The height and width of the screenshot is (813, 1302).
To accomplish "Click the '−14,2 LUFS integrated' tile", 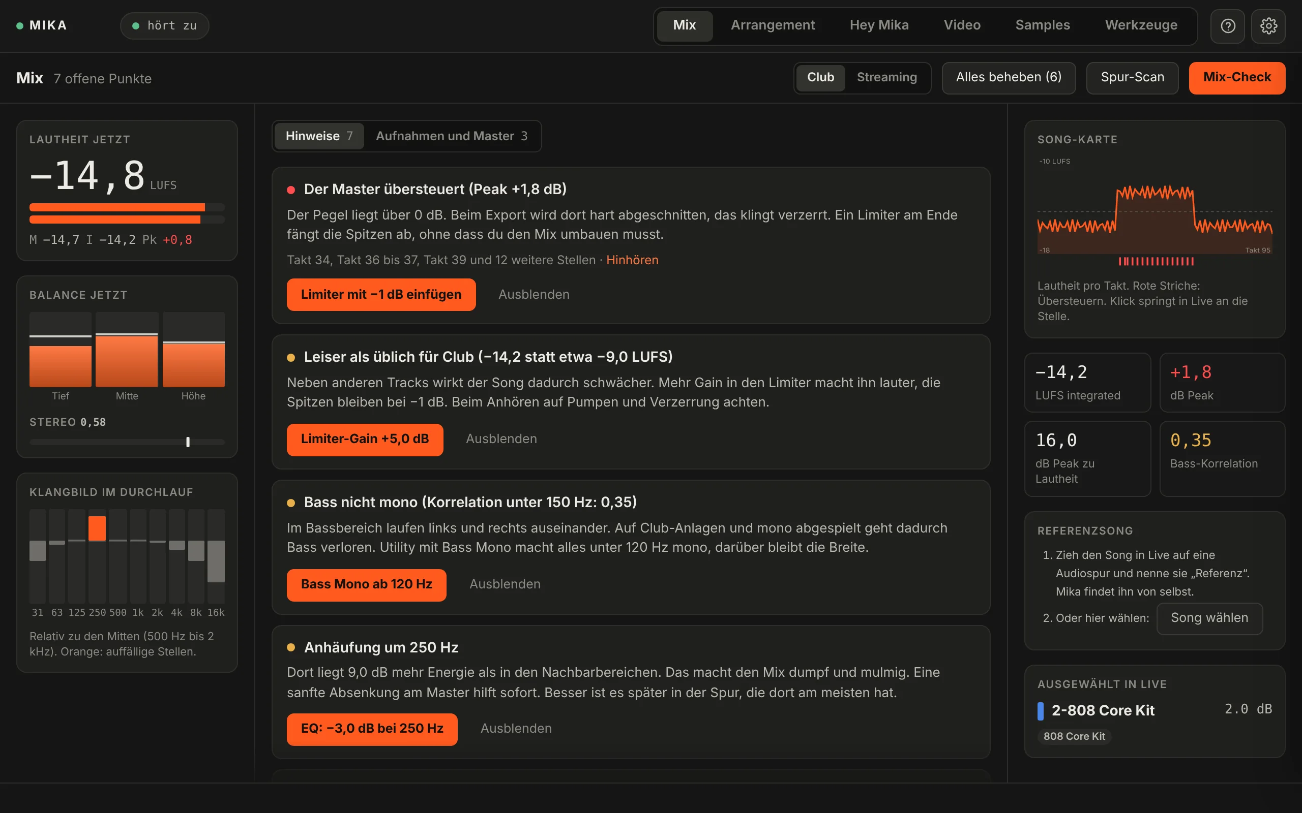I will tap(1087, 383).
